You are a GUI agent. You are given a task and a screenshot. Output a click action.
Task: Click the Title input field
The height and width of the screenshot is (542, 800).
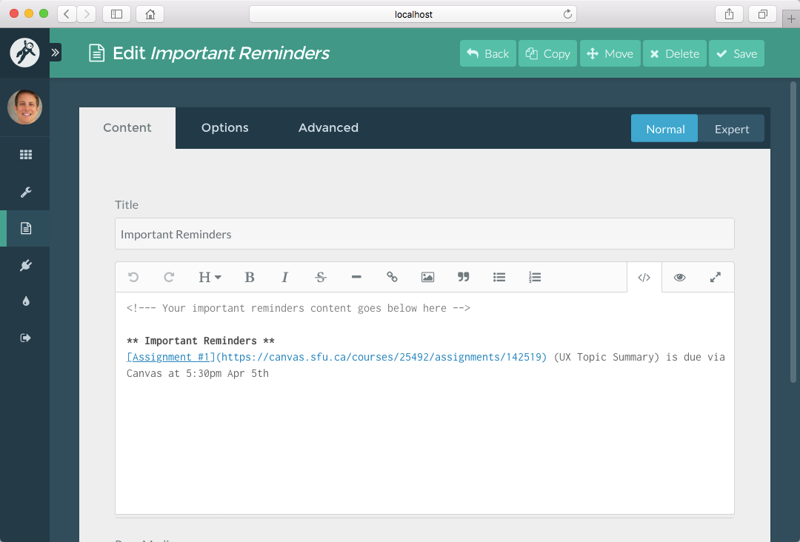pos(424,234)
